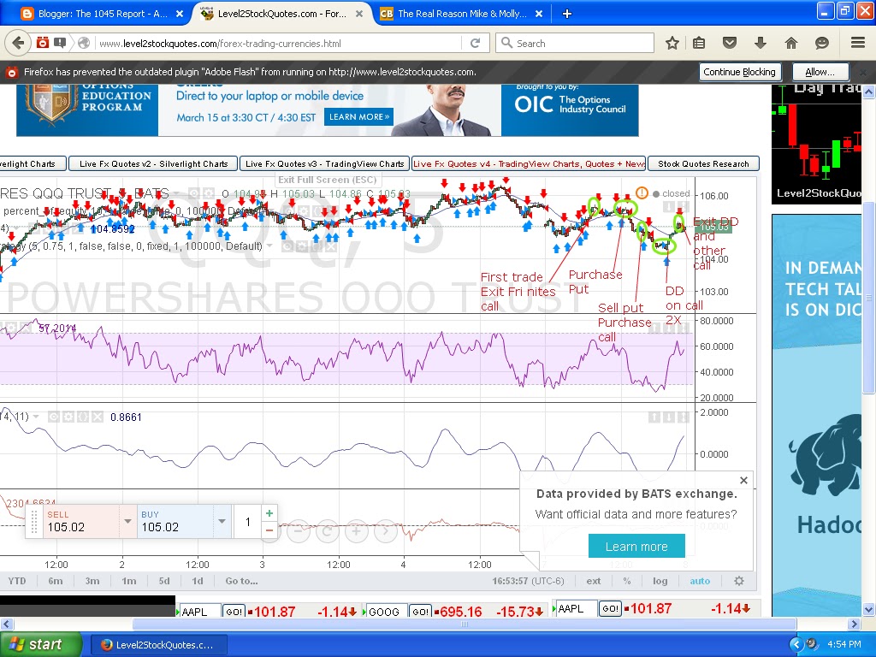The width and height of the screenshot is (876, 657).
Task: Open the strategy format settings gear
Action: click(x=302, y=246)
